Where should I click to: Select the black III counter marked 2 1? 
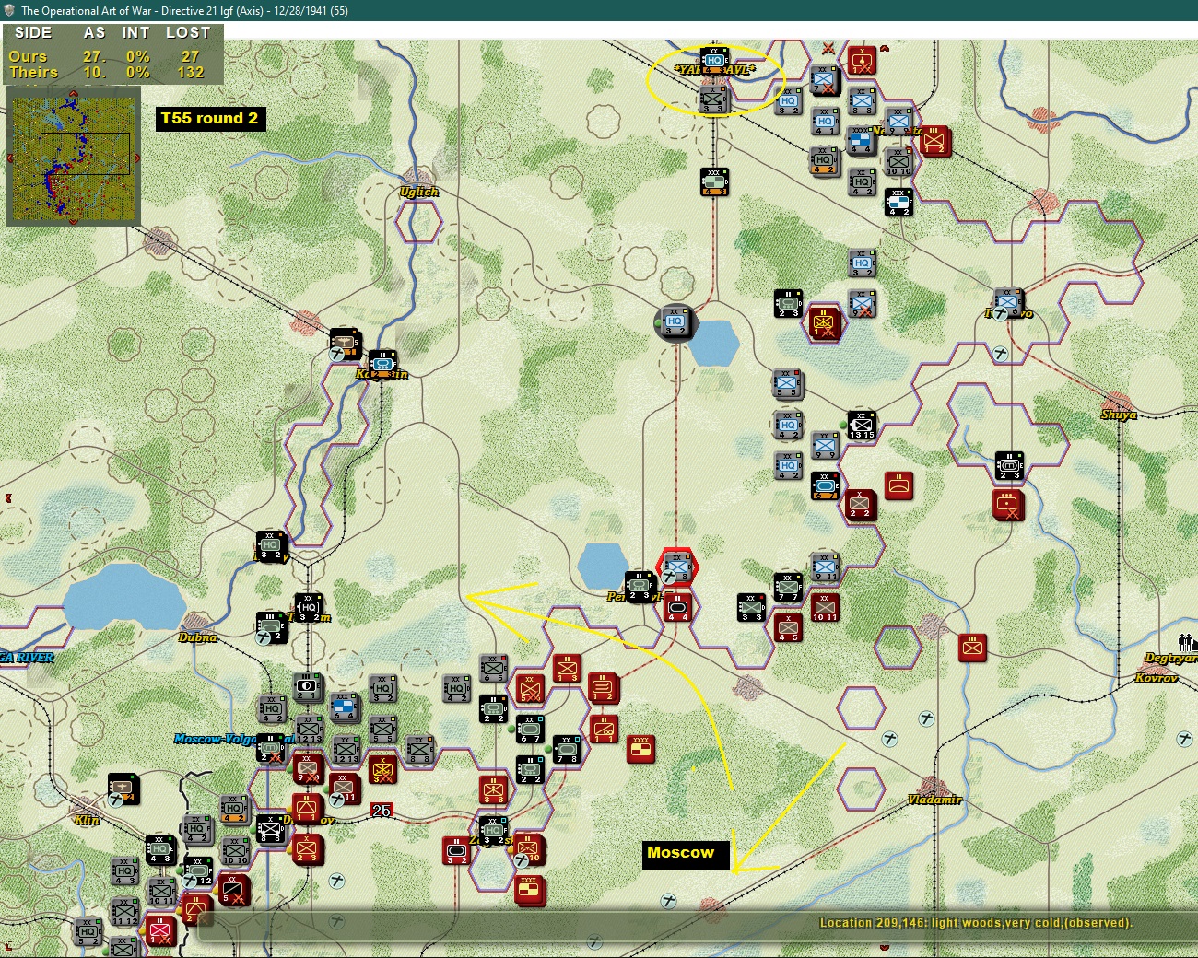pyautogui.click(x=308, y=687)
